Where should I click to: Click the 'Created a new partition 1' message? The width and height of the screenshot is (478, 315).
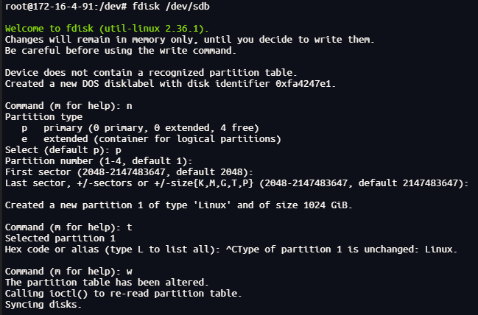point(178,205)
